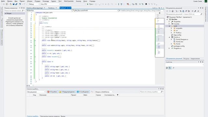The height and width of the screenshot is (117, 208).
Task: Collapse the AddSoc method outline marker
Action: tap(35, 40)
